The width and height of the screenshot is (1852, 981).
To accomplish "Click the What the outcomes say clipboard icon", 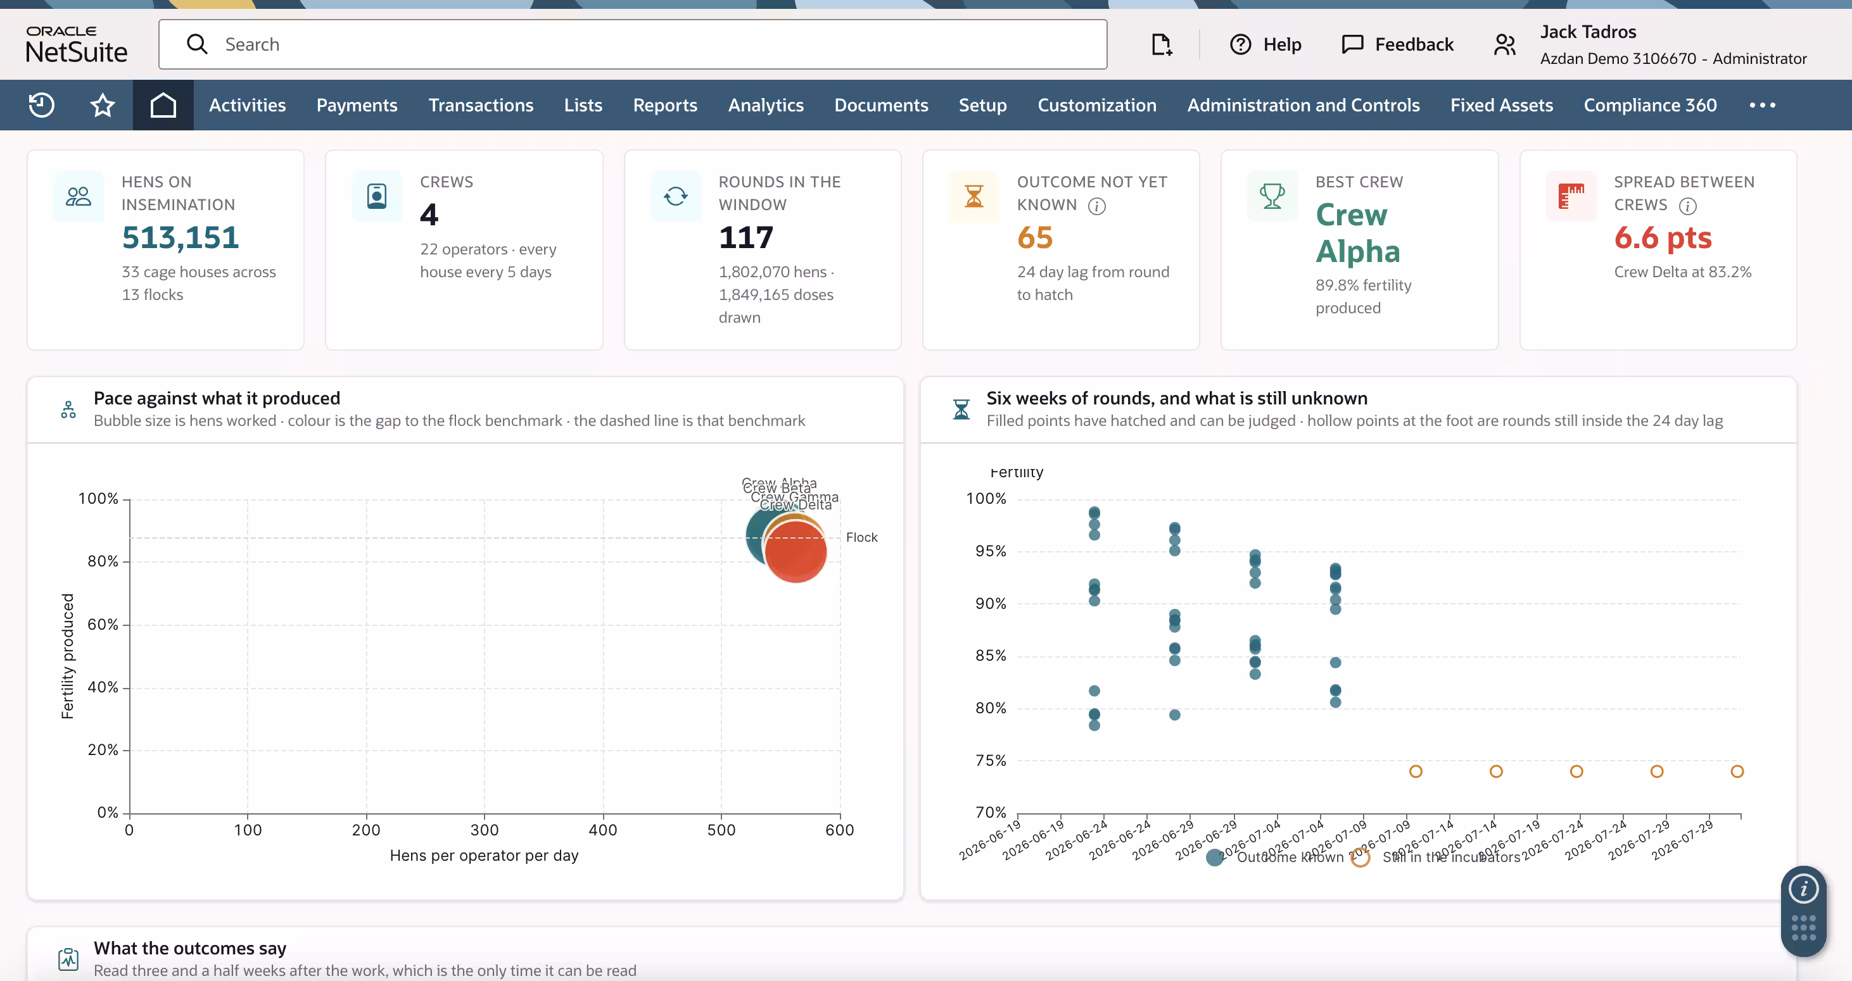I will point(68,959).
